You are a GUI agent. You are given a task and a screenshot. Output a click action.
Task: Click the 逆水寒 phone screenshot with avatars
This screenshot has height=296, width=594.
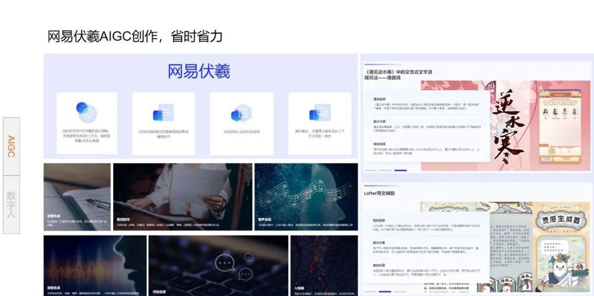pos(560,126)
